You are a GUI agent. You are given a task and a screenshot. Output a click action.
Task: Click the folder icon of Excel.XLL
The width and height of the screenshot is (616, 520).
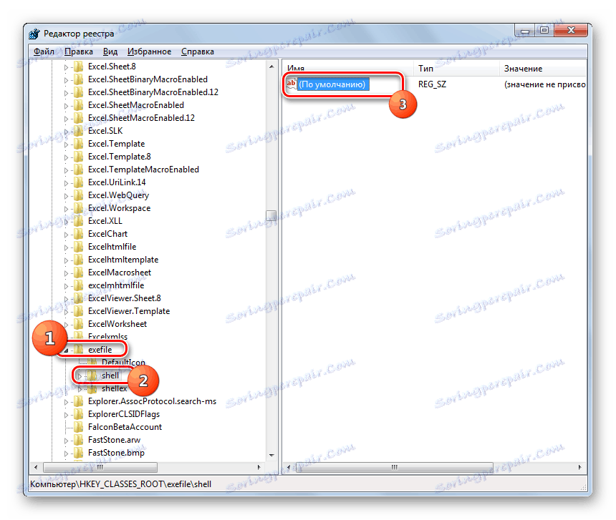[x=79, y=221]
